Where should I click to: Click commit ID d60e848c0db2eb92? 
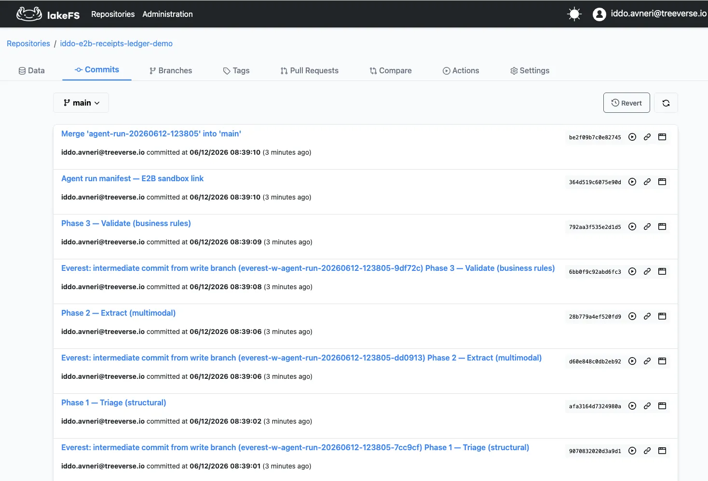click(x=595, y=361)
